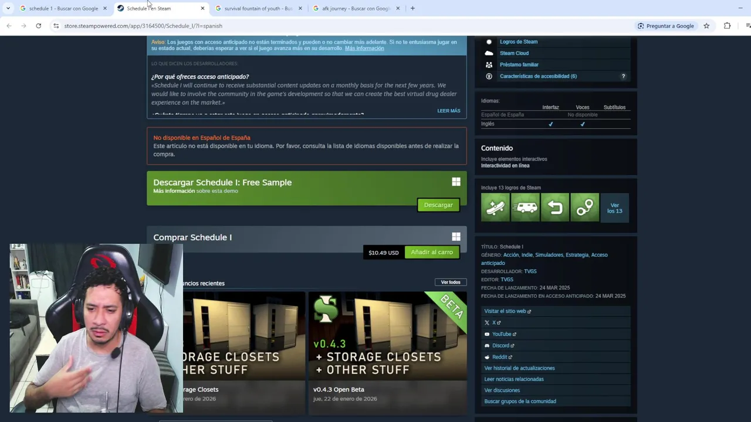
Task: Select the skateboard achievement icon
Action: (496, 207)
